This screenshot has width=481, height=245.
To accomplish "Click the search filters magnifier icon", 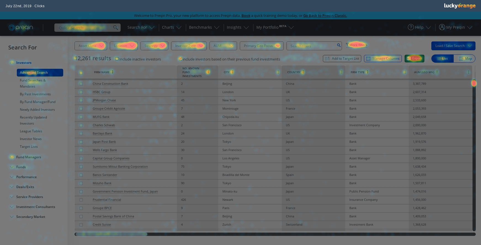I will (x=339, y=45).
